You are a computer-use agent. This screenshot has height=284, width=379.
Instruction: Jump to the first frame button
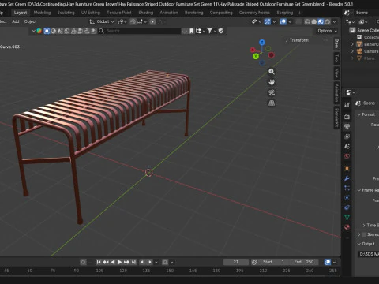99,262
